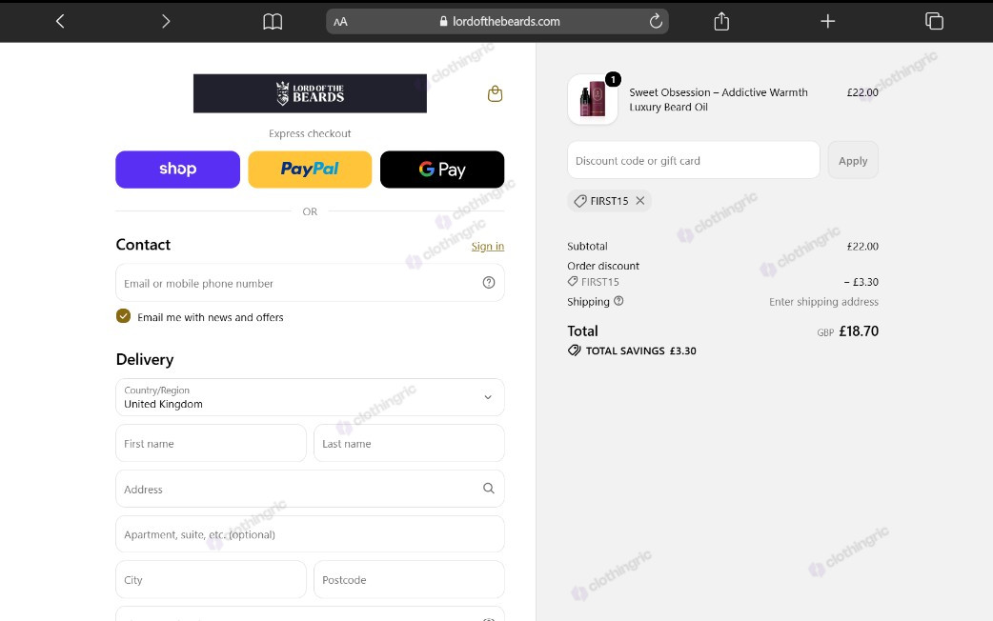This screenshot has width=993, height=621.
Task: Click the Apply discount button
Action: click(x=852, y=160)
